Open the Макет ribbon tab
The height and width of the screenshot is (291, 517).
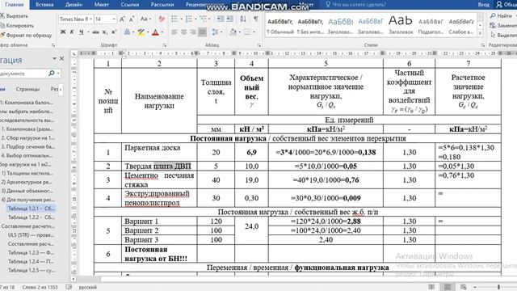(101, 5)
